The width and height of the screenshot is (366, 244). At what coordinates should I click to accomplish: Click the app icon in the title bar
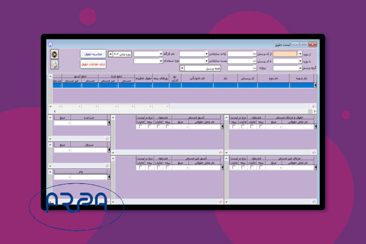coord(50,44)
